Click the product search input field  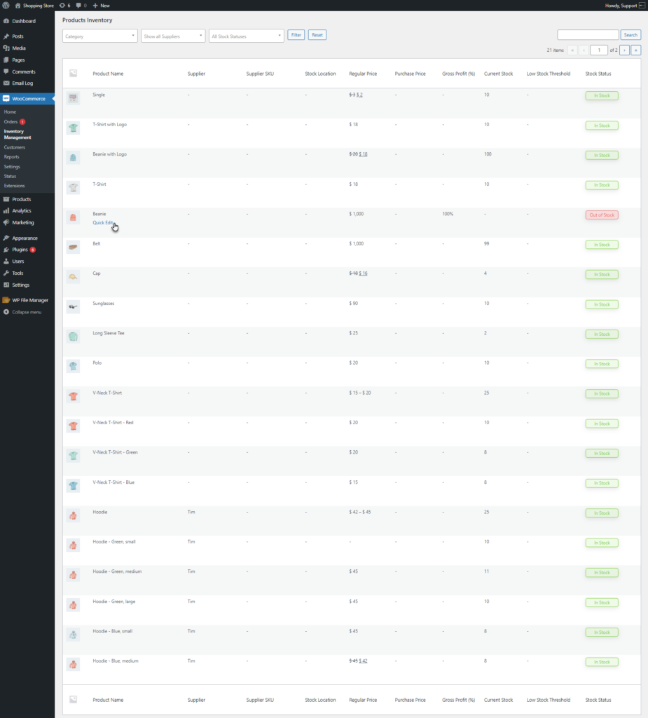pos(588,35)
